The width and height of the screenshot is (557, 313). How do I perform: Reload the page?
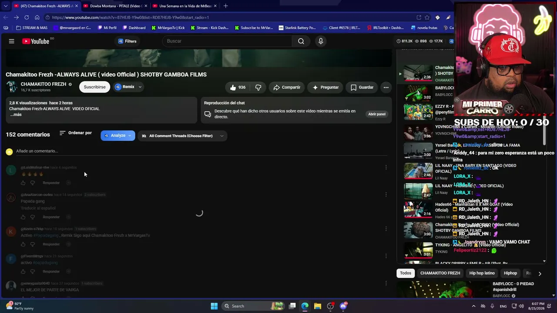(27, 17)
